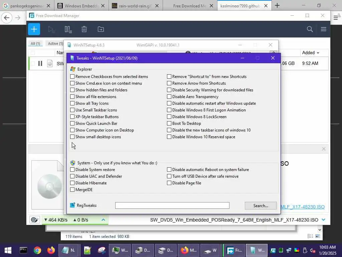
Task: Click the Pause all downloads toolbar icon
Action: 68,29
